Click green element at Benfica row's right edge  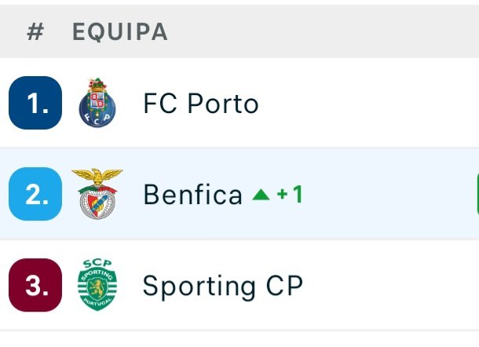[477, 194]
